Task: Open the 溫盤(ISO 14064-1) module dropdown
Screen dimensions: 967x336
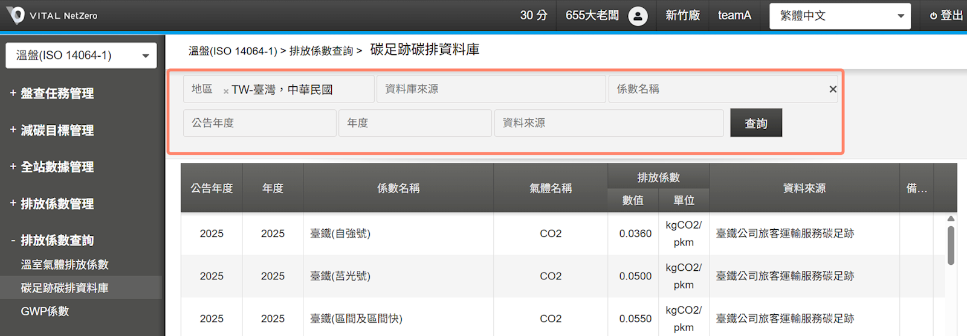Action: [x=81, y=55]
